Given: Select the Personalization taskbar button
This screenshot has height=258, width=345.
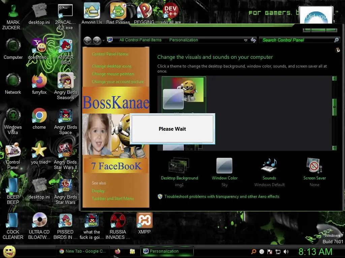Looking at the screenshot, I should tap(167, 251).
